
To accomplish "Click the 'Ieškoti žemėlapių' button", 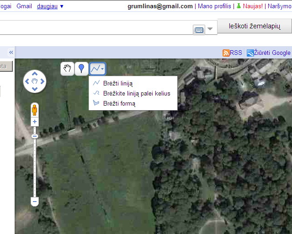I will click(254, 27).
